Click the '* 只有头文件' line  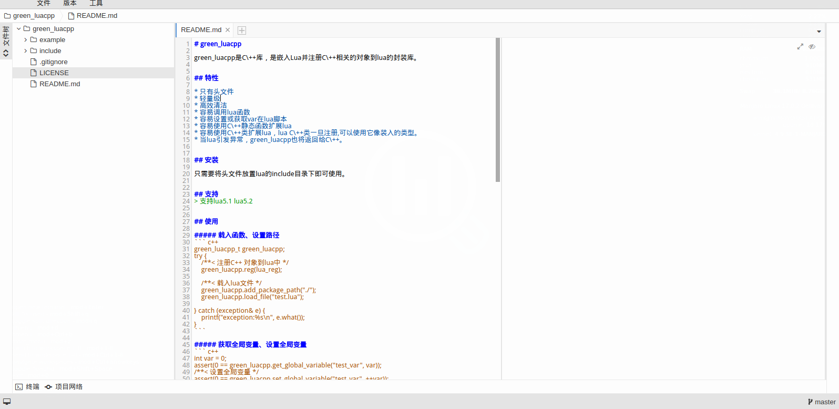(x=214, y=92)
